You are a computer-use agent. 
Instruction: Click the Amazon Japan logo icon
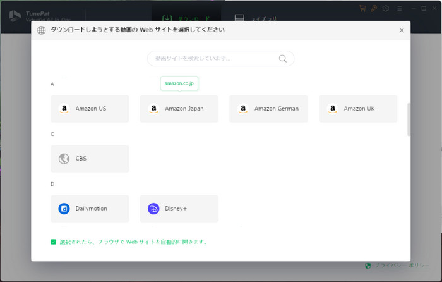point(153,109)
